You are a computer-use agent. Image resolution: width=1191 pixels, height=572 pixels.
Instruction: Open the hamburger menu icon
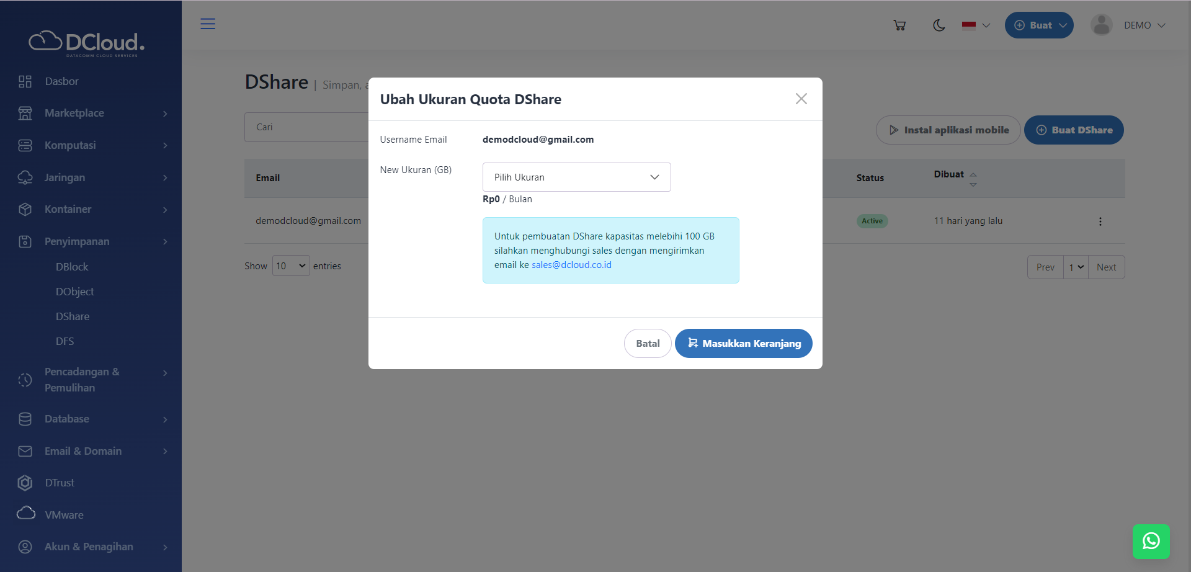tap(208, 24)
